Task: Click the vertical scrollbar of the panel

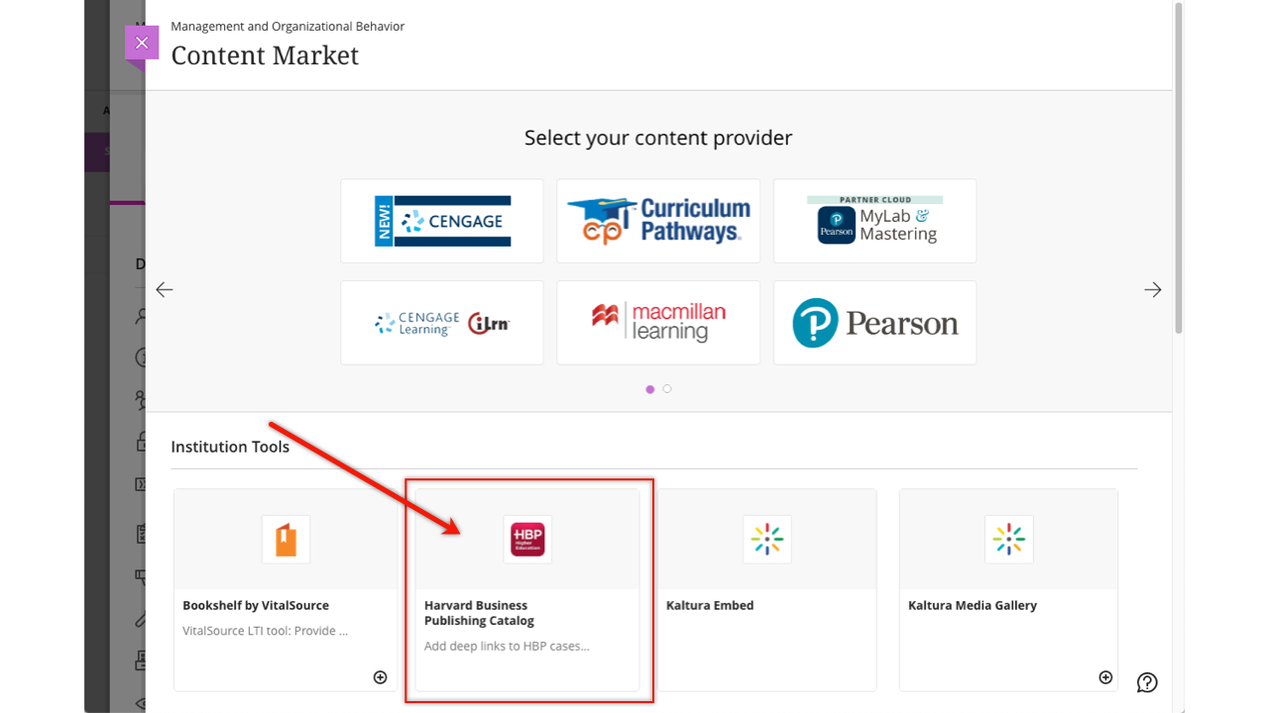Action: tap(1178, 168)
